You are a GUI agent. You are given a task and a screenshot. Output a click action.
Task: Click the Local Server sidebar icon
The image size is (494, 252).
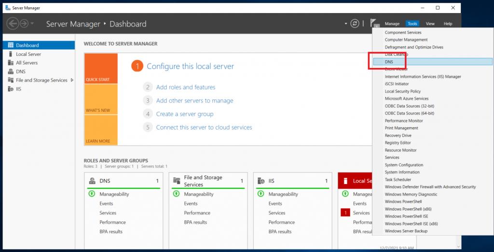click(x=11, y=54)
